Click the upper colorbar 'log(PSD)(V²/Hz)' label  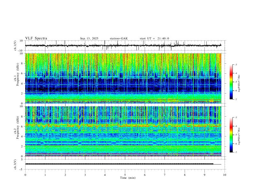click(239, 84)
